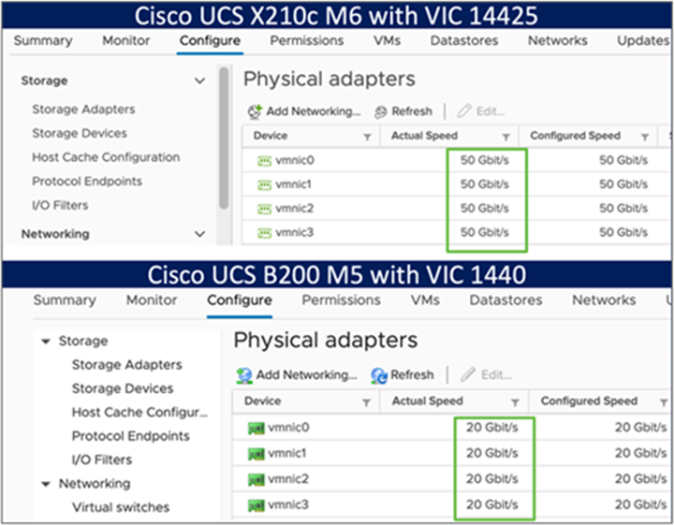Collapse the Networking tree arrow in the bottom sidebar
Viewport: 674px width, 525px height.
coord(45,484)
